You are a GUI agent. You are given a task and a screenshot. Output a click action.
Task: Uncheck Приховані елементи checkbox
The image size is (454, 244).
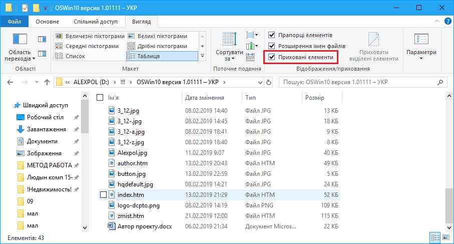(x=271, y=57)
